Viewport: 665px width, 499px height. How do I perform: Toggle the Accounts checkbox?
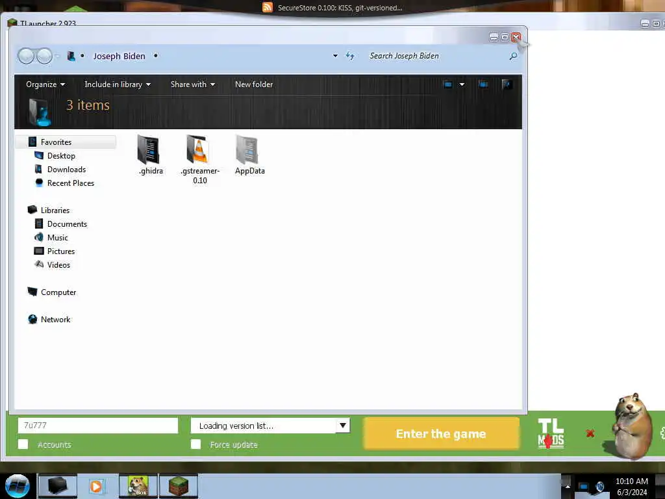tap(23, 444)
